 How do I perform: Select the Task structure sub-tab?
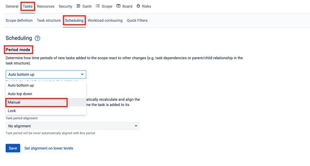pos(49,20)
